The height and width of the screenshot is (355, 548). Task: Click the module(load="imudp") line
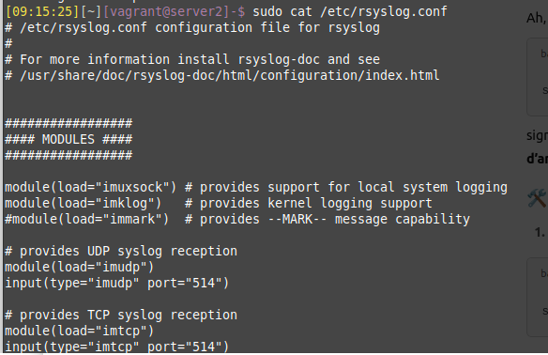tap(80, 267)
